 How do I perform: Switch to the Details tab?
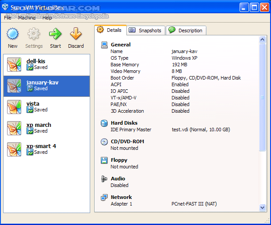click(111, 30)
